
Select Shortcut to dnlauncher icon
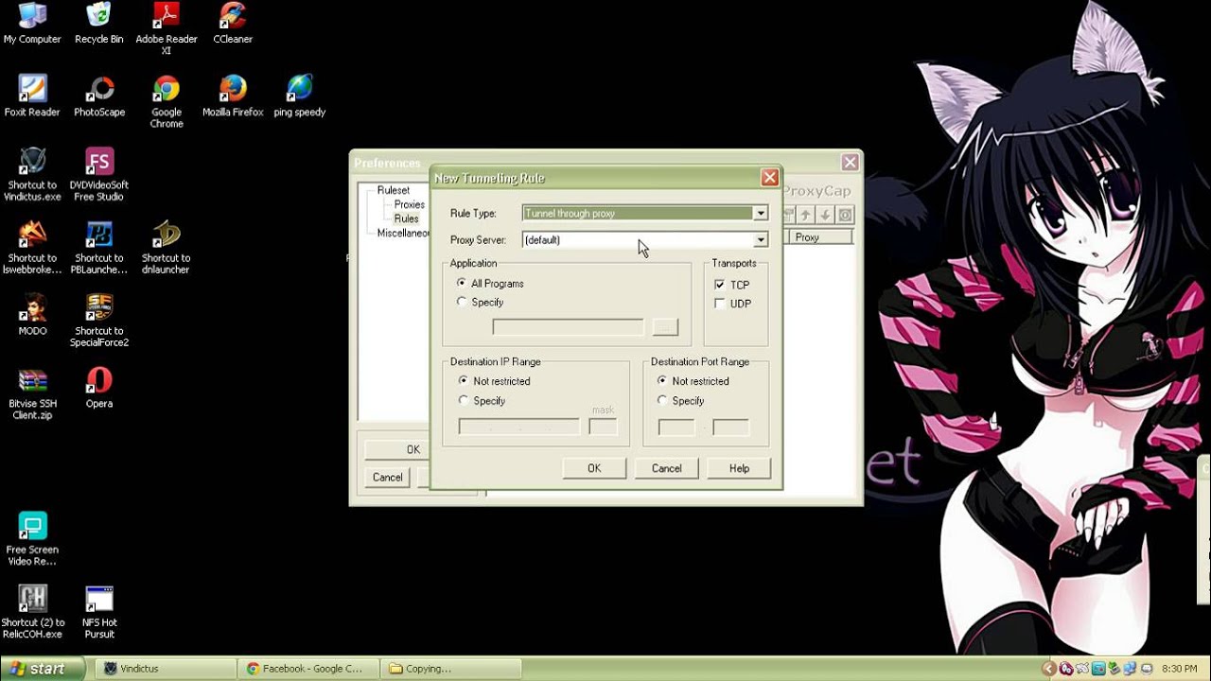point(167,248)
